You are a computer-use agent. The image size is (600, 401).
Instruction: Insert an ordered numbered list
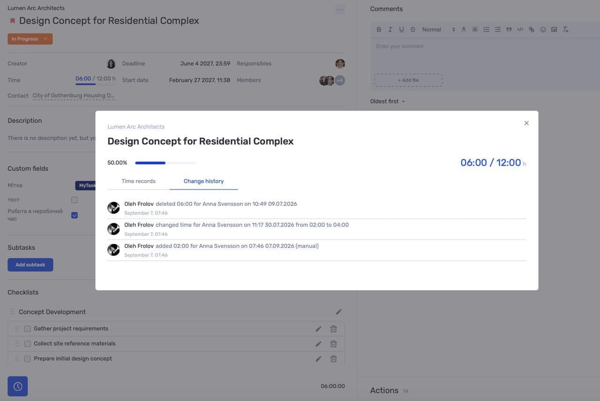click(x=486, y=29)
